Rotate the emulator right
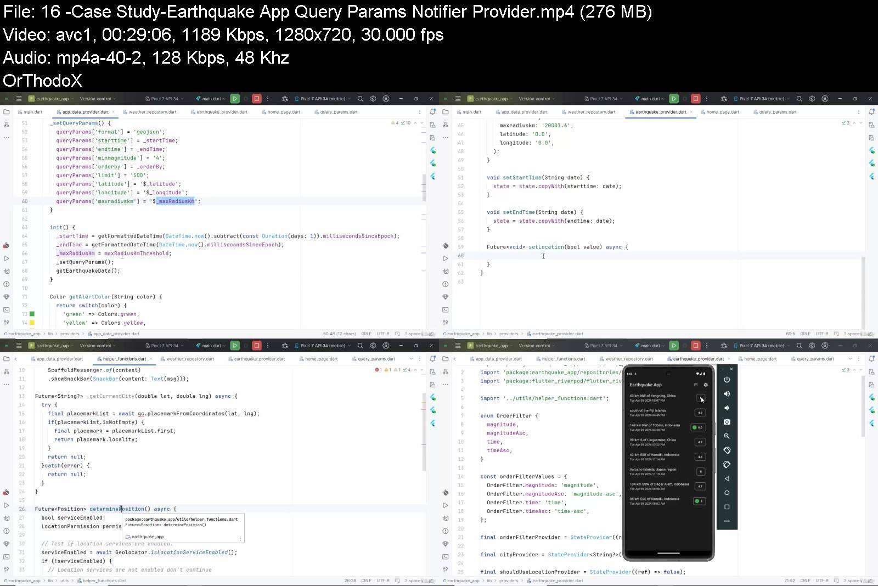The height and width of the screenshot is (586, 878). tap(727, 464)
